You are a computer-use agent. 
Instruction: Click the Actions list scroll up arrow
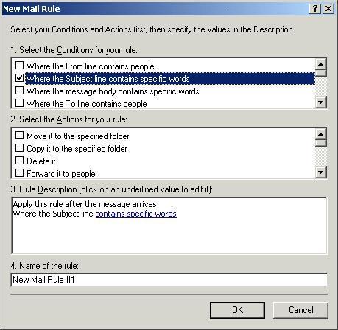pyautogui.click(x=321, y=134)
